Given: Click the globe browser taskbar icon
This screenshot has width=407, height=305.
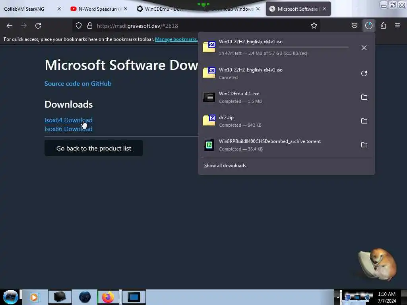Looking at the screenshot, I should pos(85,297).
